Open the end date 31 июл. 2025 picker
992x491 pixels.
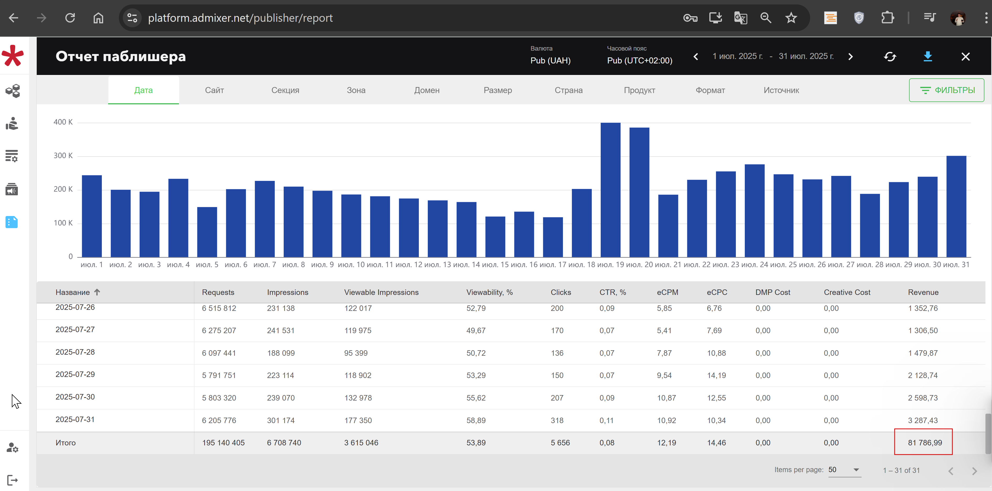(x=806, y=56)
